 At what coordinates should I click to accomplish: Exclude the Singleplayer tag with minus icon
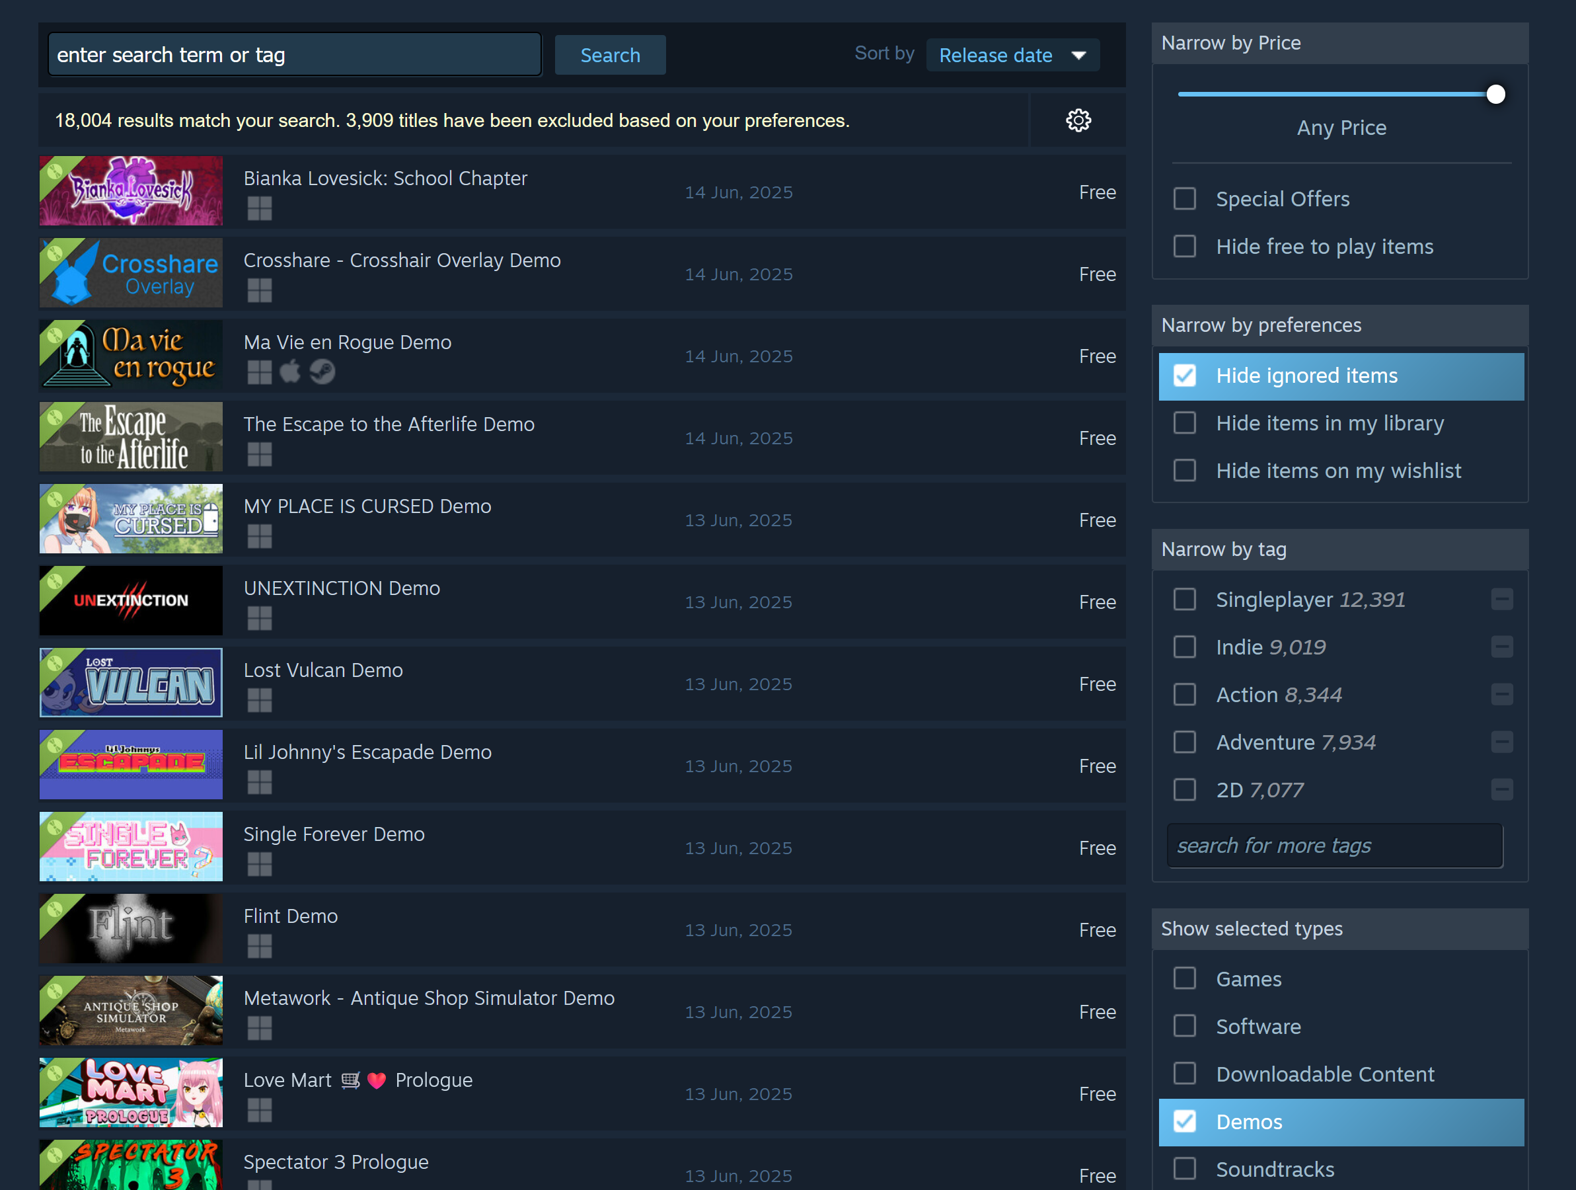(1502, 600)
